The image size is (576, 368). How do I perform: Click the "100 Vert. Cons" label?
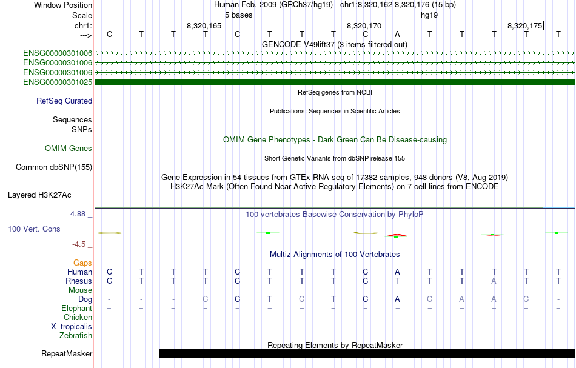point(34,229)
